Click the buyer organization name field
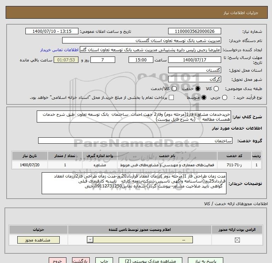272x263 pixels. [142, 40]
